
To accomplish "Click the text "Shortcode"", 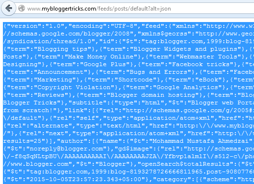I will tap(135, 80).
